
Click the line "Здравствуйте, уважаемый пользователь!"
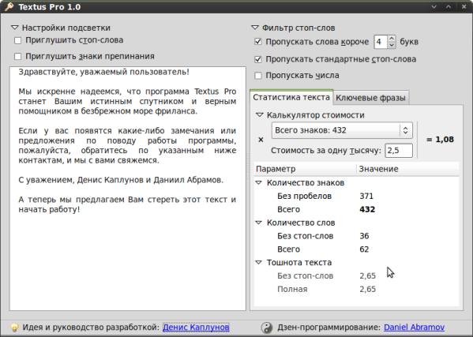pos(103,72)
